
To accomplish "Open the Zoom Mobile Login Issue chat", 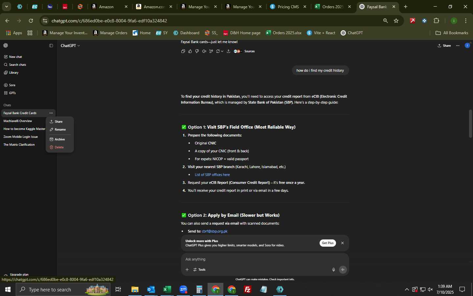I will pos(21,137).
